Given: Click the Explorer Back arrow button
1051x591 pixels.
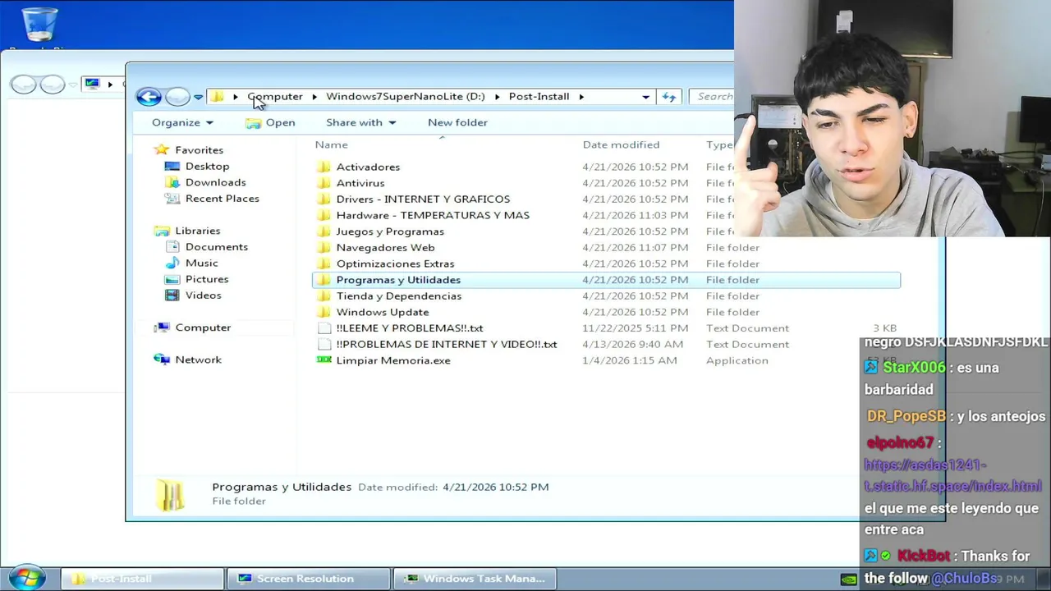Looking at the screenshot, I should (x=149, y=97).
